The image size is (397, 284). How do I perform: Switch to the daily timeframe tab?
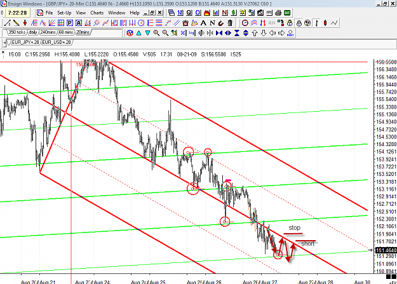[33, 32]
